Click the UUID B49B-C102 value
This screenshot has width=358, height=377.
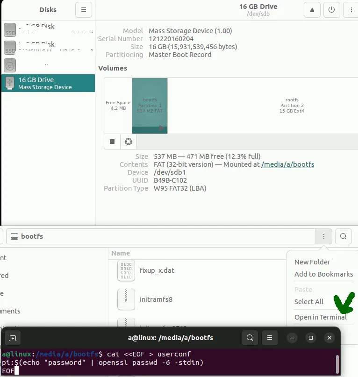170,180
